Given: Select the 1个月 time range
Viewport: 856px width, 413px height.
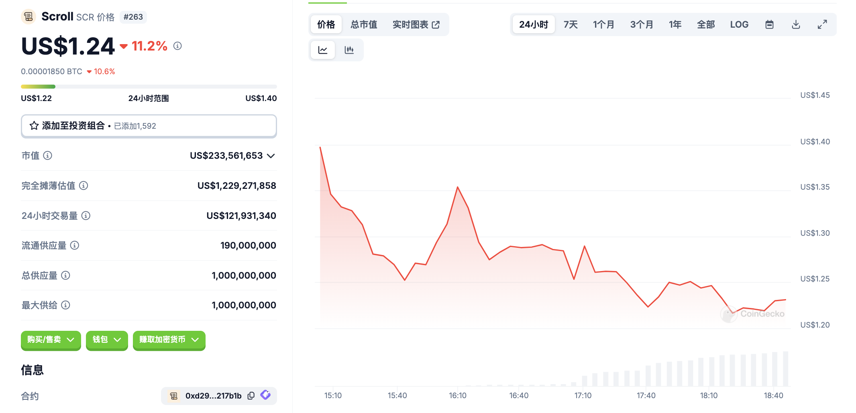Looking at the screenshot, I should click(x=603, y=24).
